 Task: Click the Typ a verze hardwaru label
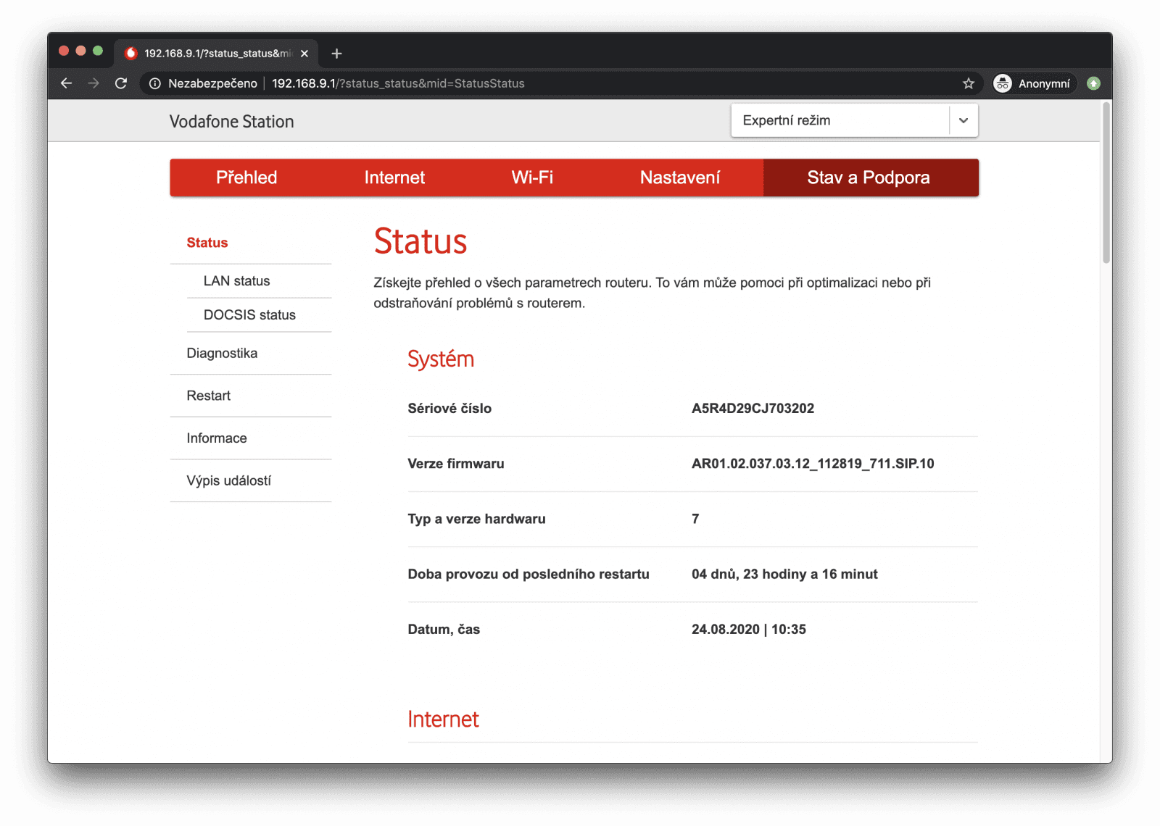coord(477,519)
